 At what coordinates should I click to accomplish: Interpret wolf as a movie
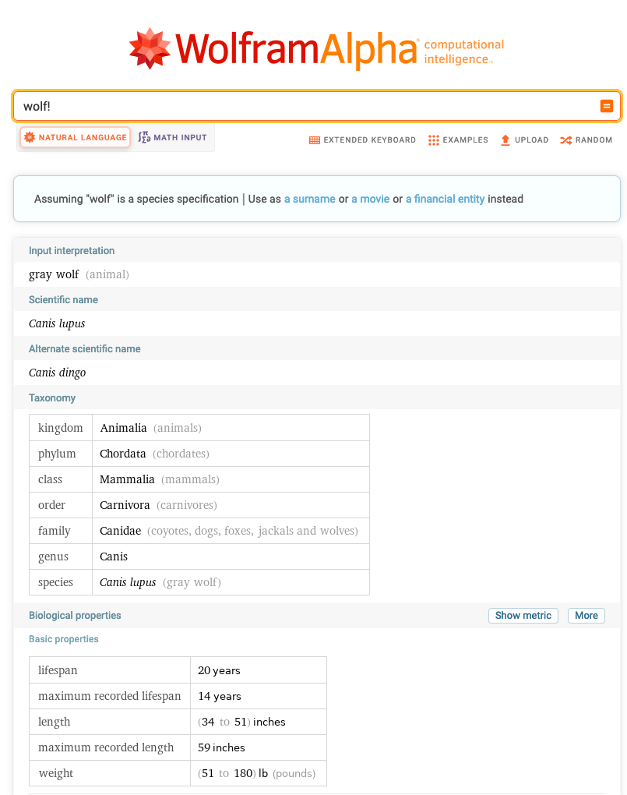[370, 199]
